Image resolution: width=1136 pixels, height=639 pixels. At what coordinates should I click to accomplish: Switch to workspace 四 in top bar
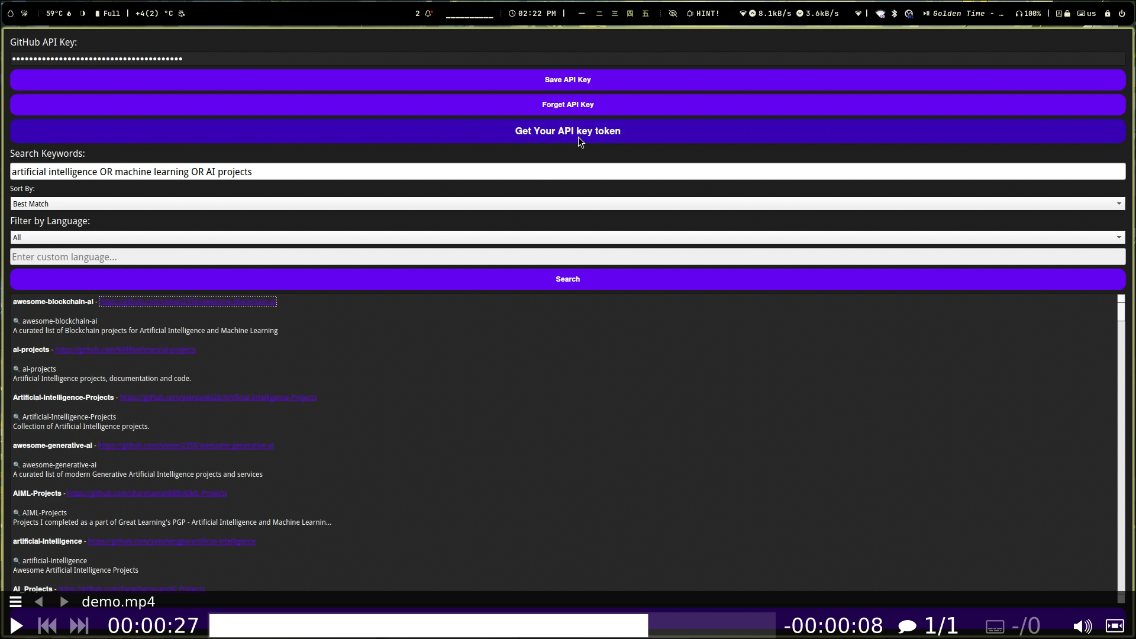click(x=630, y=13)
